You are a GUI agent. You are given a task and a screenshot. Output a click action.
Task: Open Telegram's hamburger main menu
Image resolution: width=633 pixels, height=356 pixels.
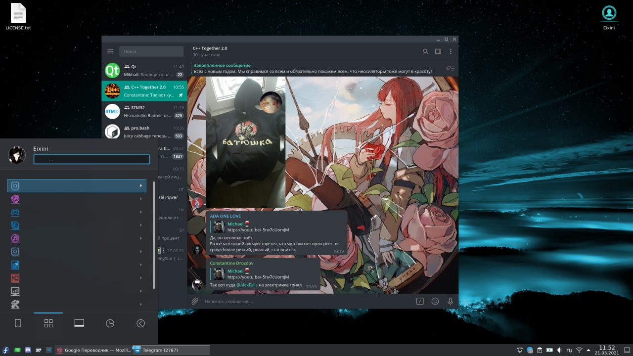point(110,51)
